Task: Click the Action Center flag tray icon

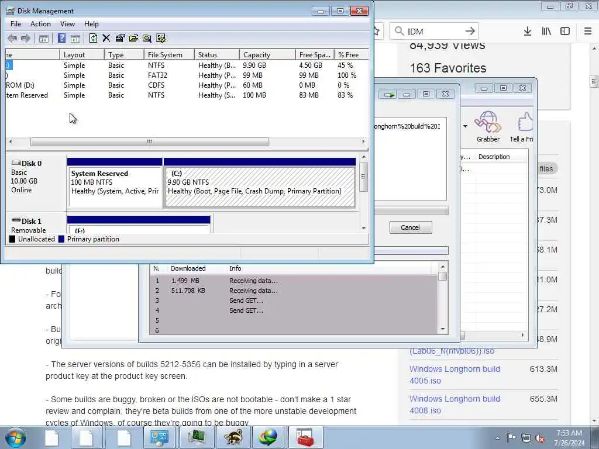Action: coord(511,438)
